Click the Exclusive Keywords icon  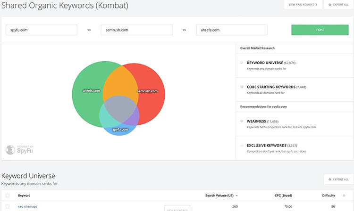tap(242, 145)
